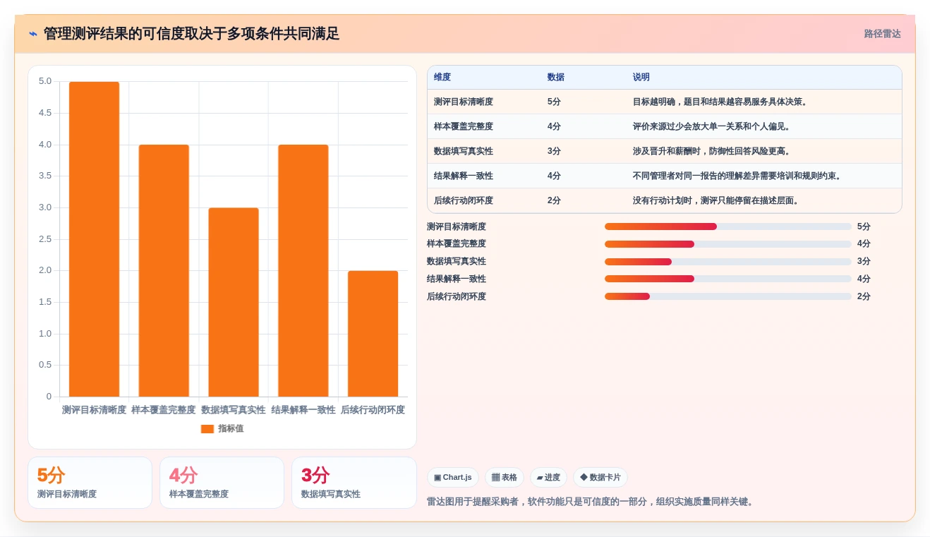Click the 数据填写真实性 bar in the chart

[x=234, y=302]
